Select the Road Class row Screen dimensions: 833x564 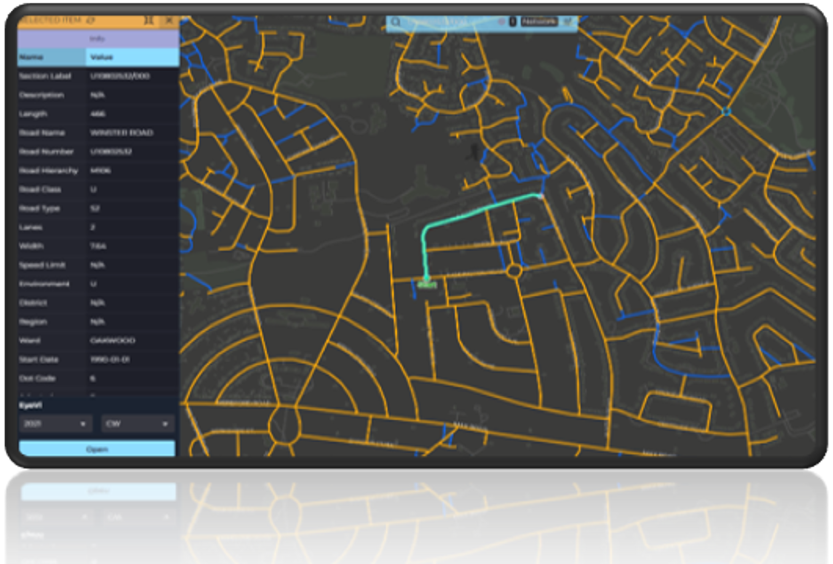pos(98,189)
